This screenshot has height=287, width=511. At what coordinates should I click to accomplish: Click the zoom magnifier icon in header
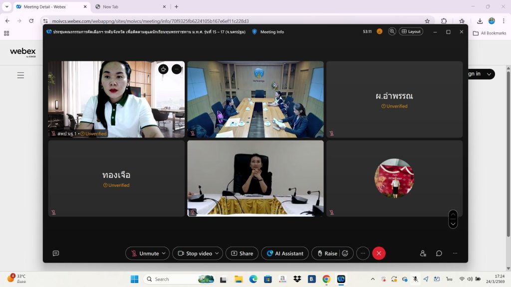(392, 31)
